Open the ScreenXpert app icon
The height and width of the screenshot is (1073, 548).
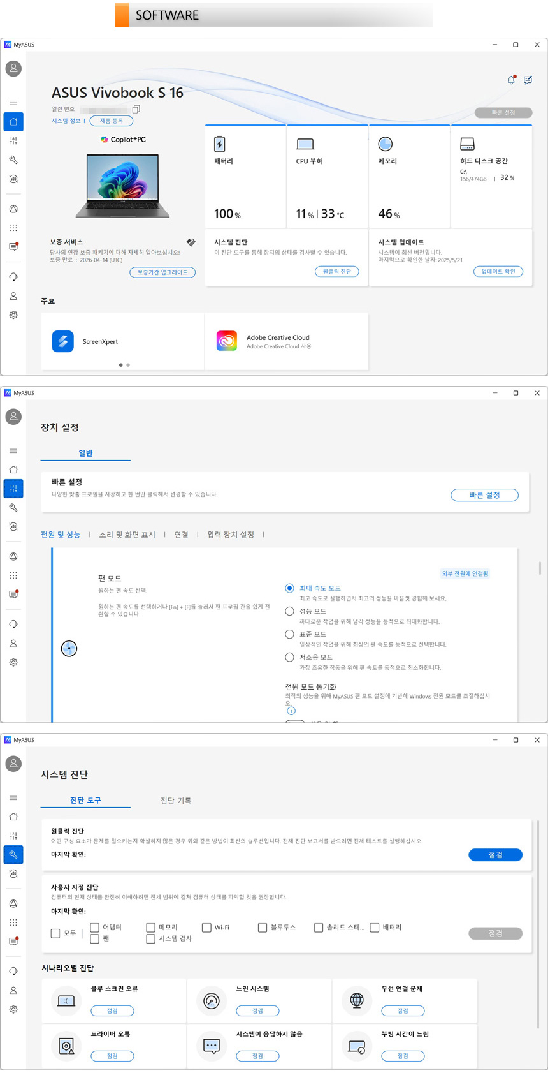click(62, 341)
